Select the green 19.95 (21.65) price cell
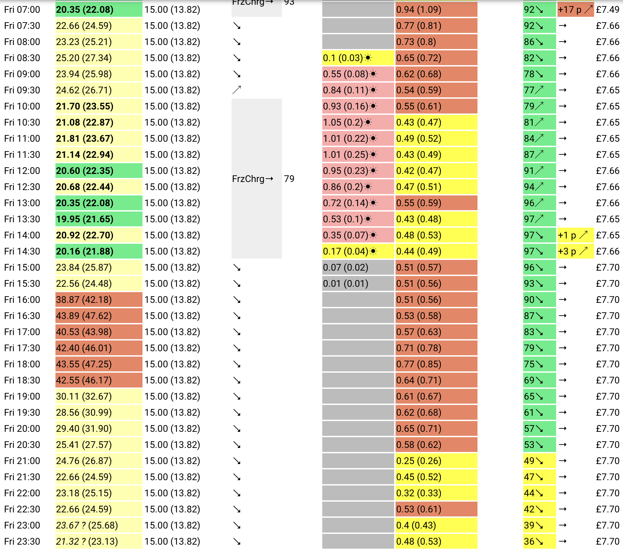623x550 pixels. point(99,219)
